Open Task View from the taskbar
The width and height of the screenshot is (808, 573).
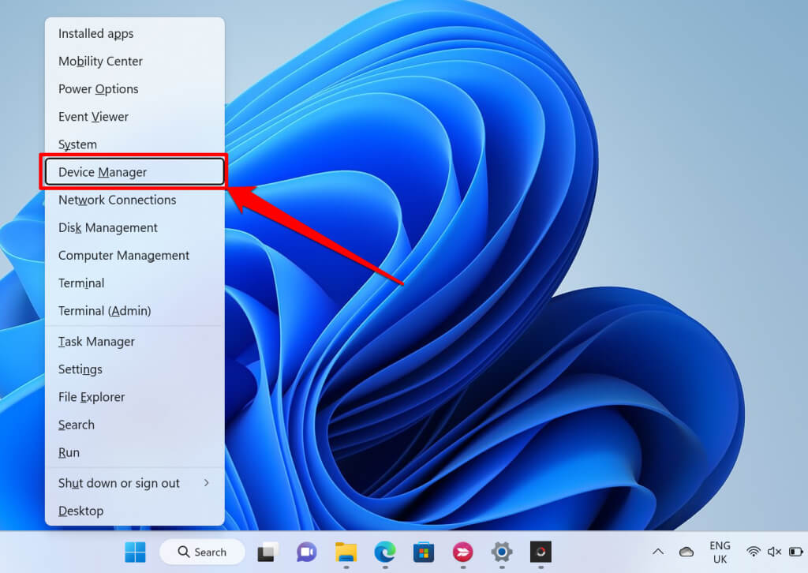tap(267, 552)
